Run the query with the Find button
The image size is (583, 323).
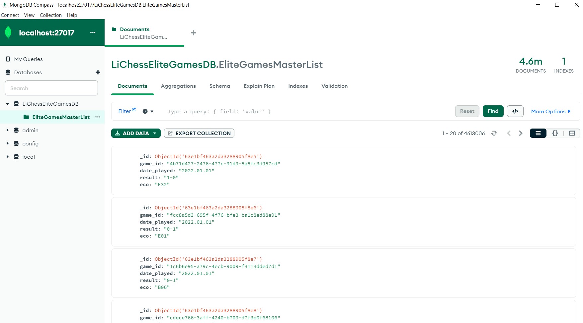click(x=493, y=111)
